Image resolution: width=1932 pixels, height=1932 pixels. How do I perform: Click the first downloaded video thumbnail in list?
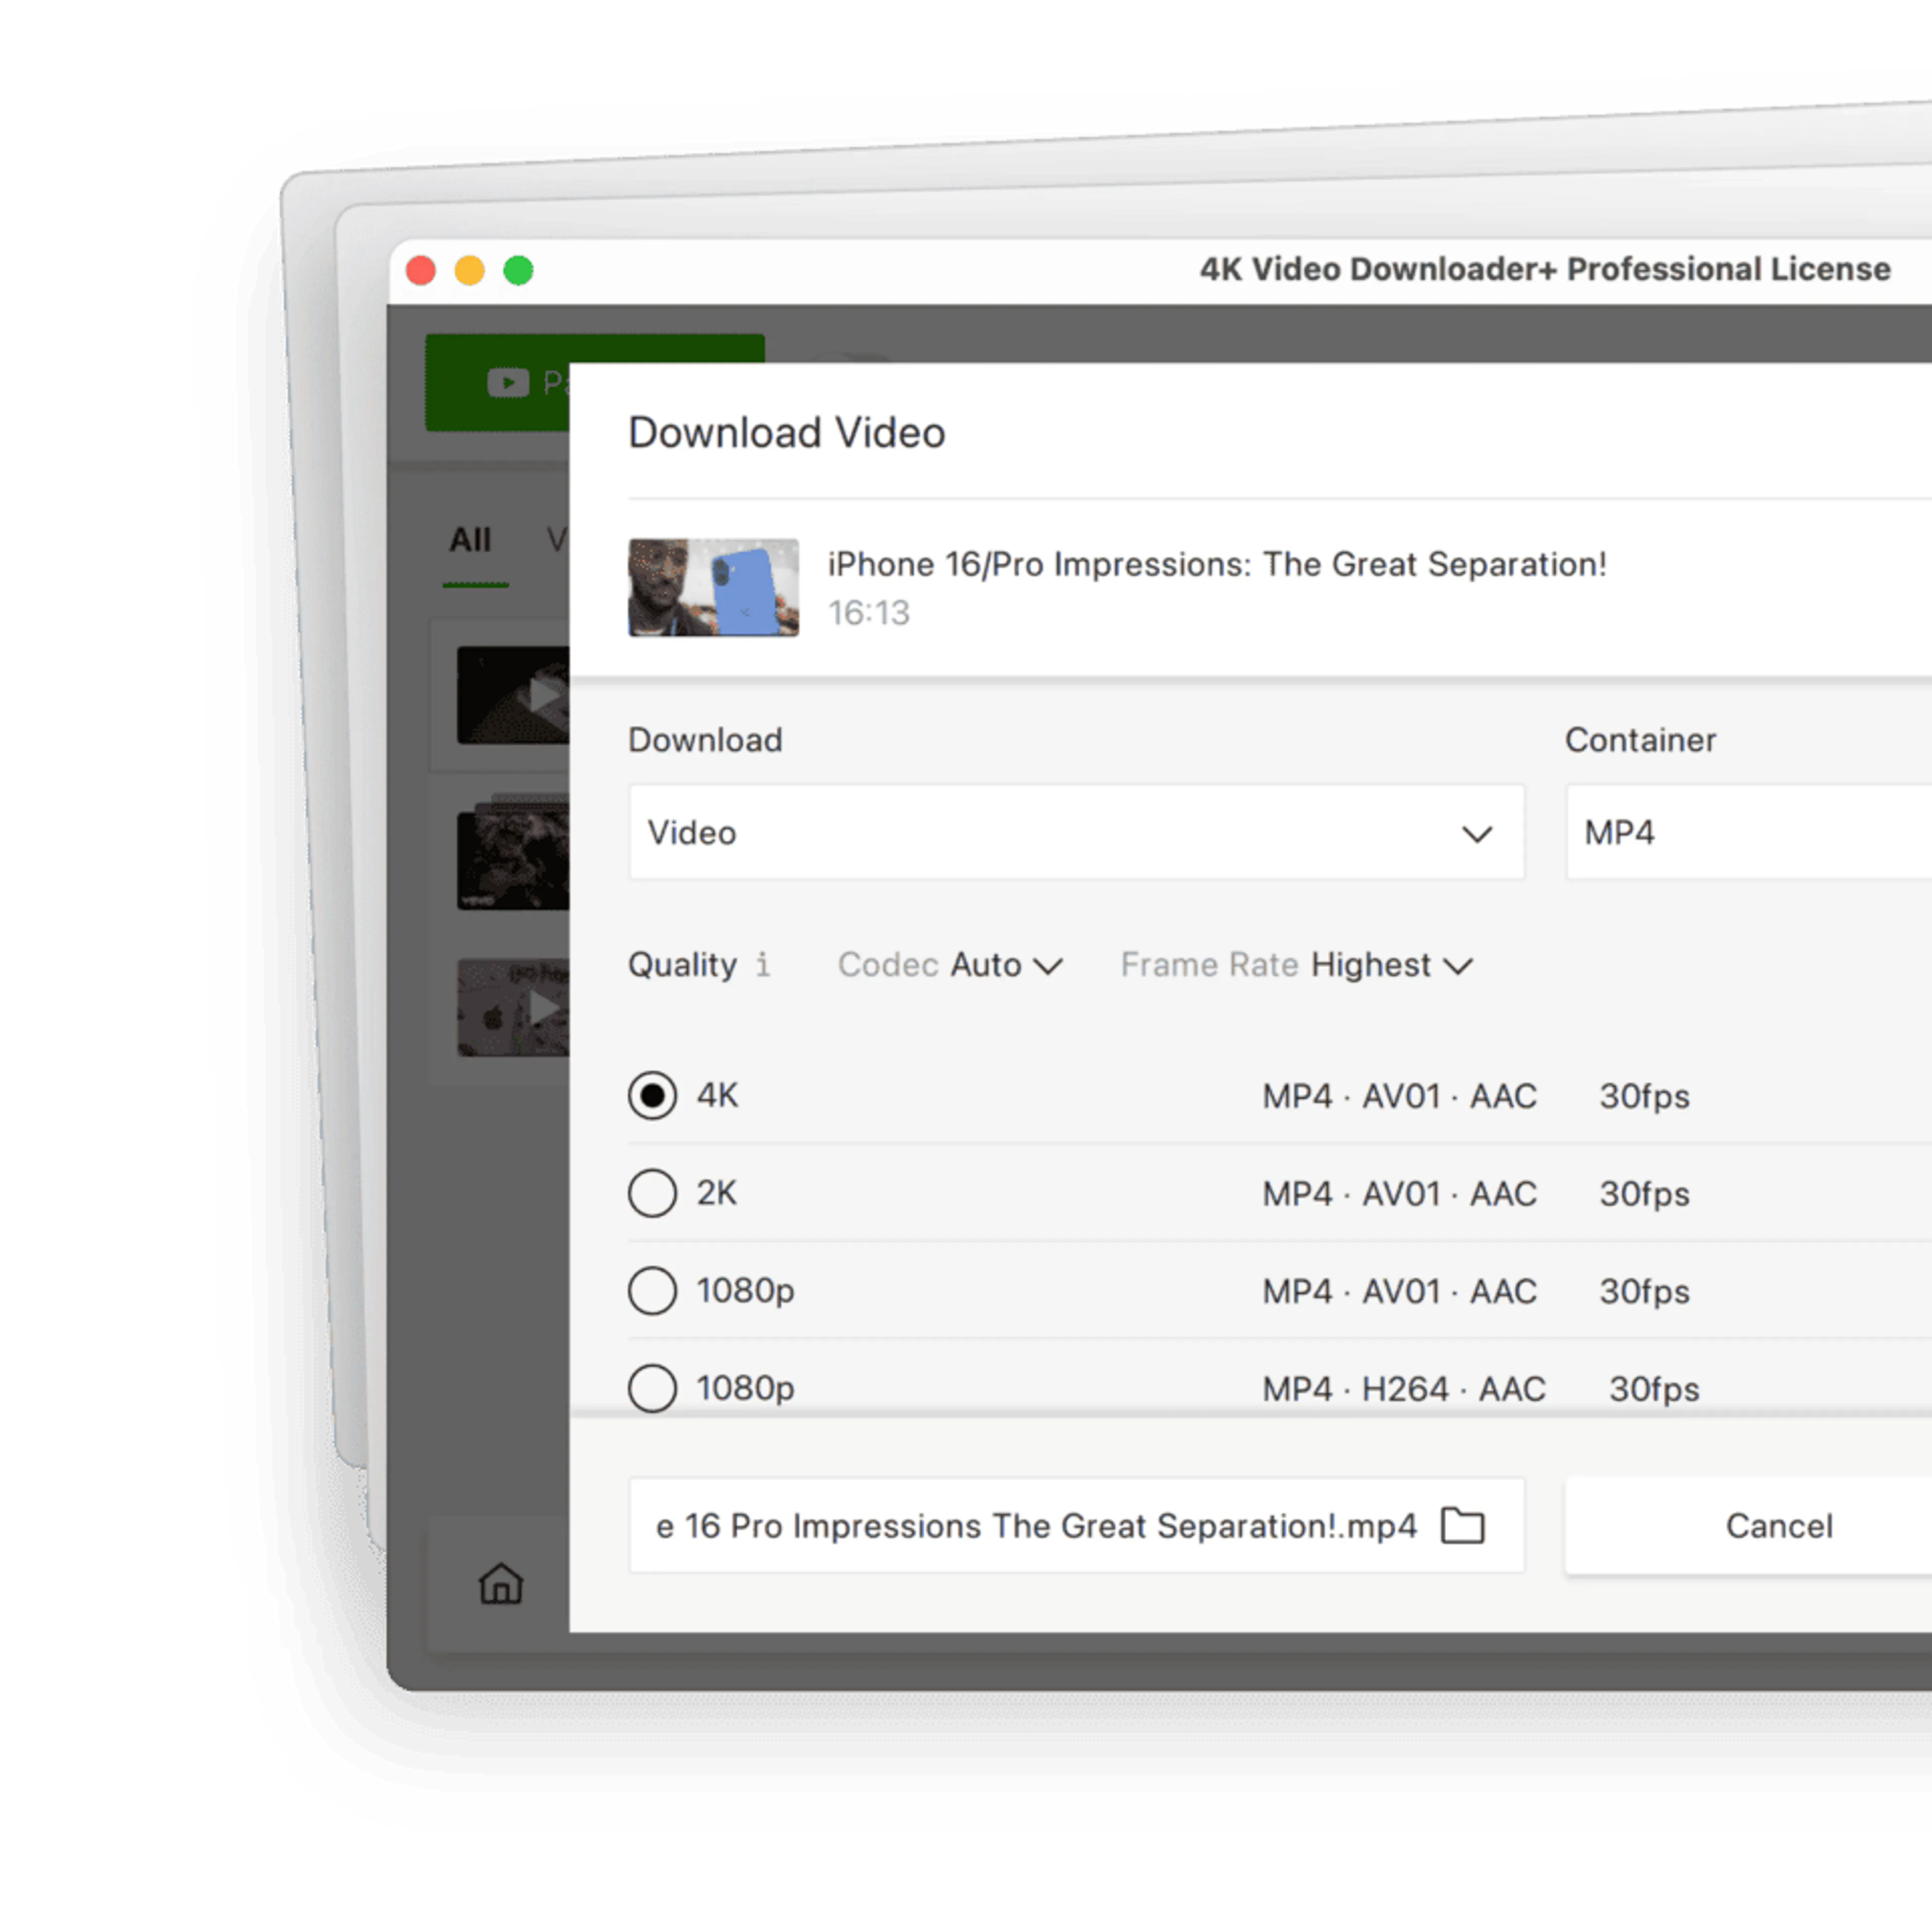(513, 695)
